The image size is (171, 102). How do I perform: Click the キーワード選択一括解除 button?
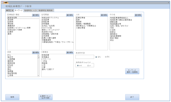tap(132, 71)
